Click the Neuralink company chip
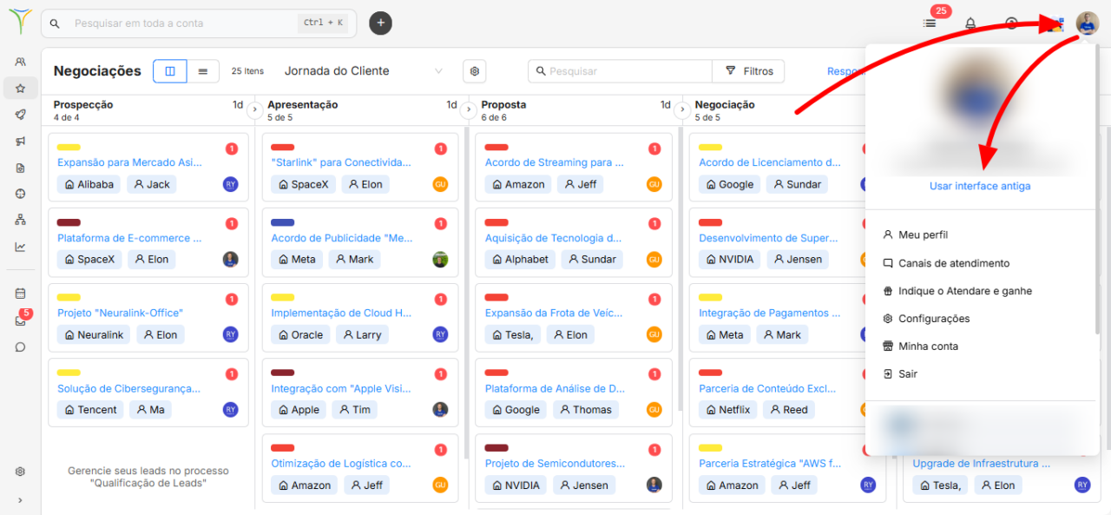 pyautogui.click(x=94, y=334)
